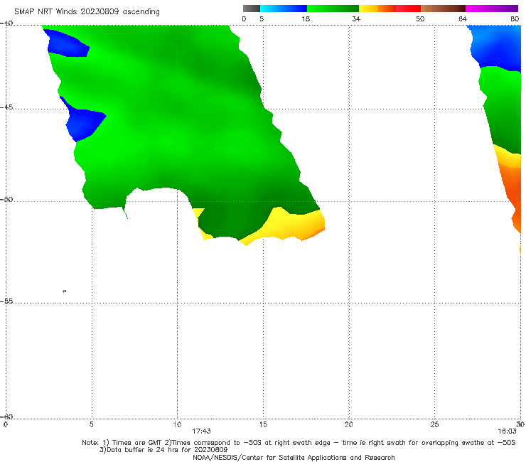Click the 'Data buffer is 24 hrs' note line
Screen dimensions: 526x462
point(163,450)
